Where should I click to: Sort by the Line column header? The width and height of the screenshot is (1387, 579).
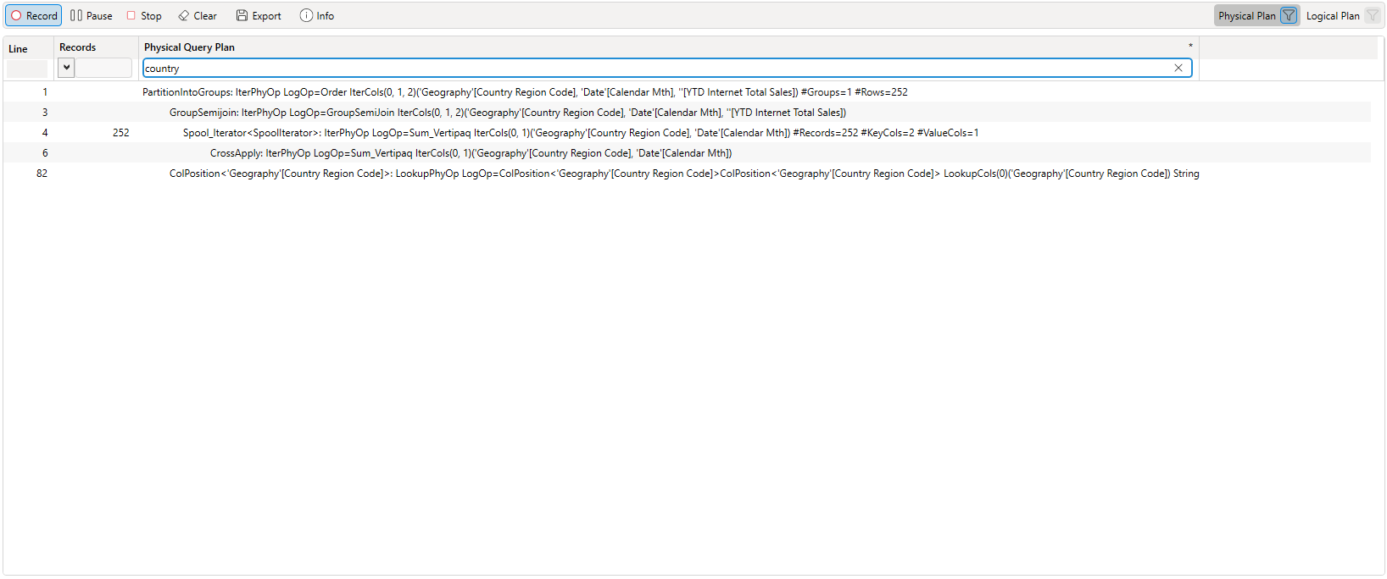[19, 49]
